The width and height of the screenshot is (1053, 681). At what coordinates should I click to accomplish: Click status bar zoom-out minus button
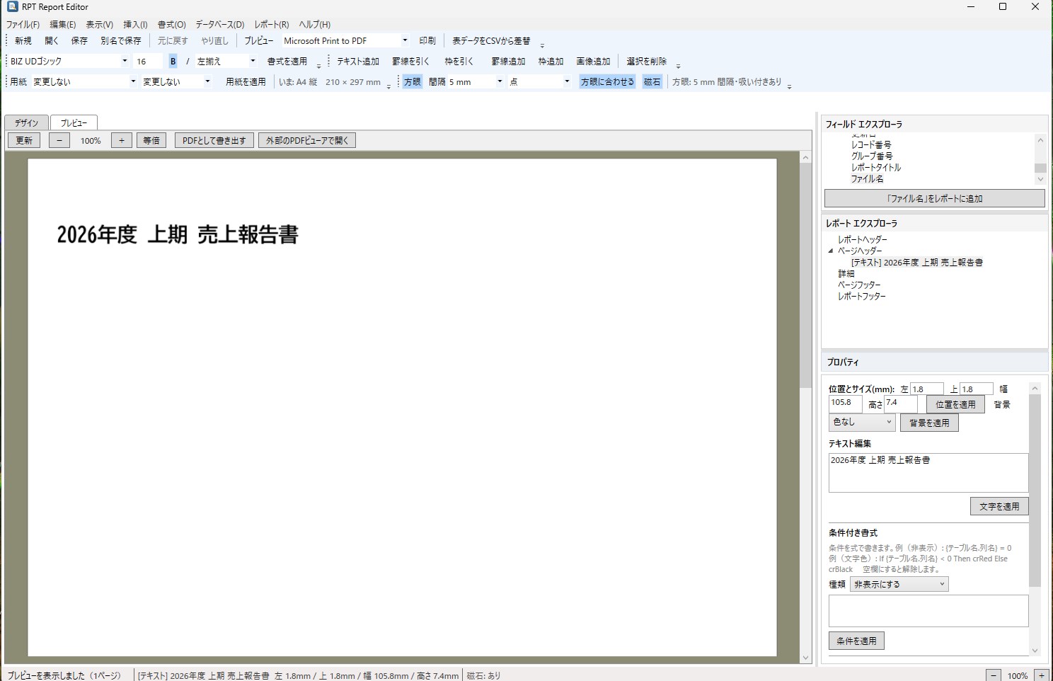(994, 675)
